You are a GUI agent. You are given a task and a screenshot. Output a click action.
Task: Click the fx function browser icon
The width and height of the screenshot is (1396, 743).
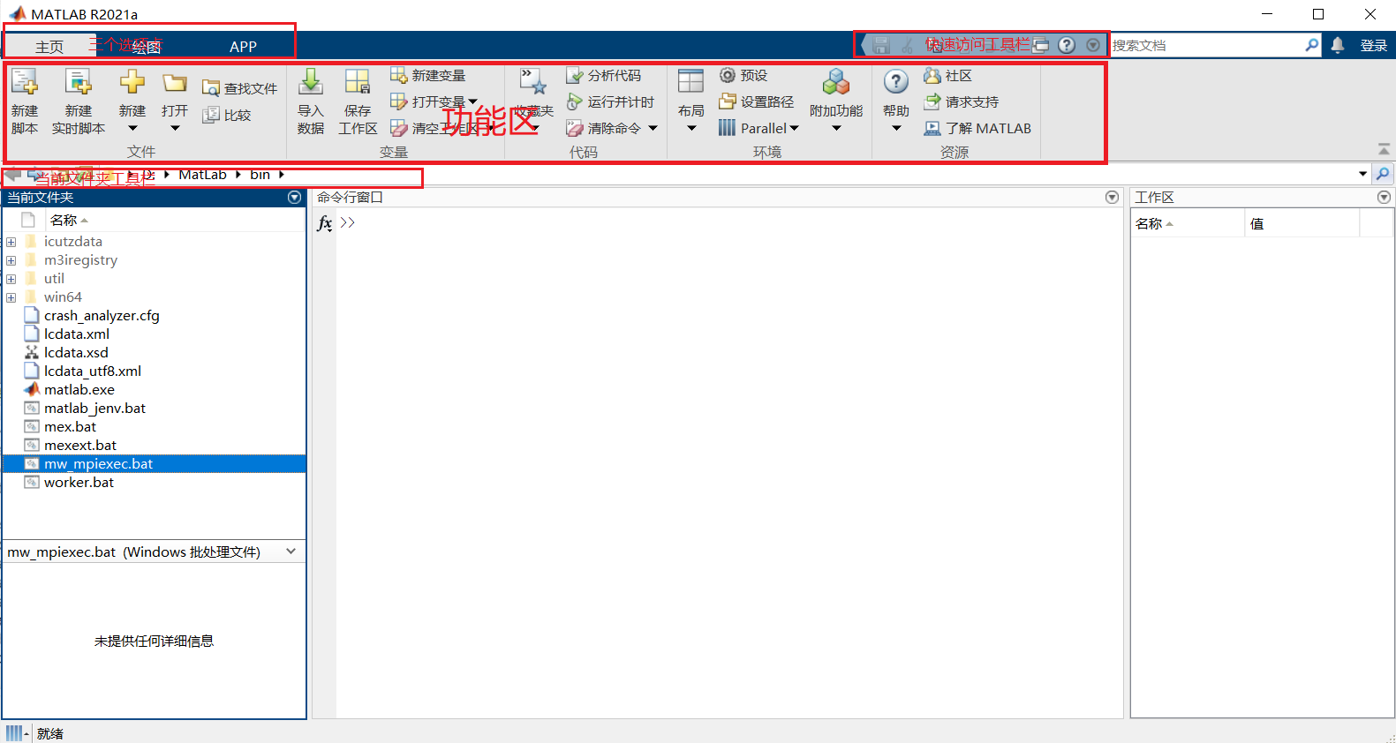pyautogui.click(x=324, y=223)
